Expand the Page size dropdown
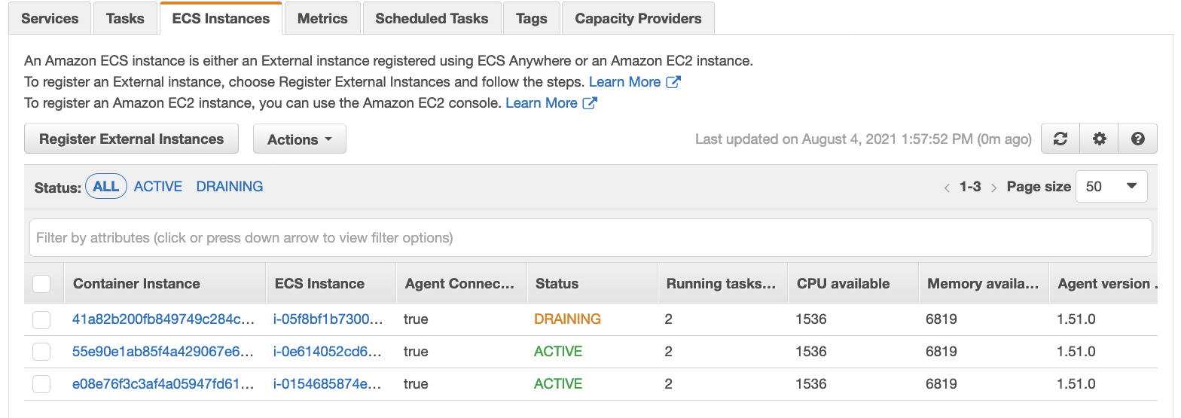 point(1112,187)
